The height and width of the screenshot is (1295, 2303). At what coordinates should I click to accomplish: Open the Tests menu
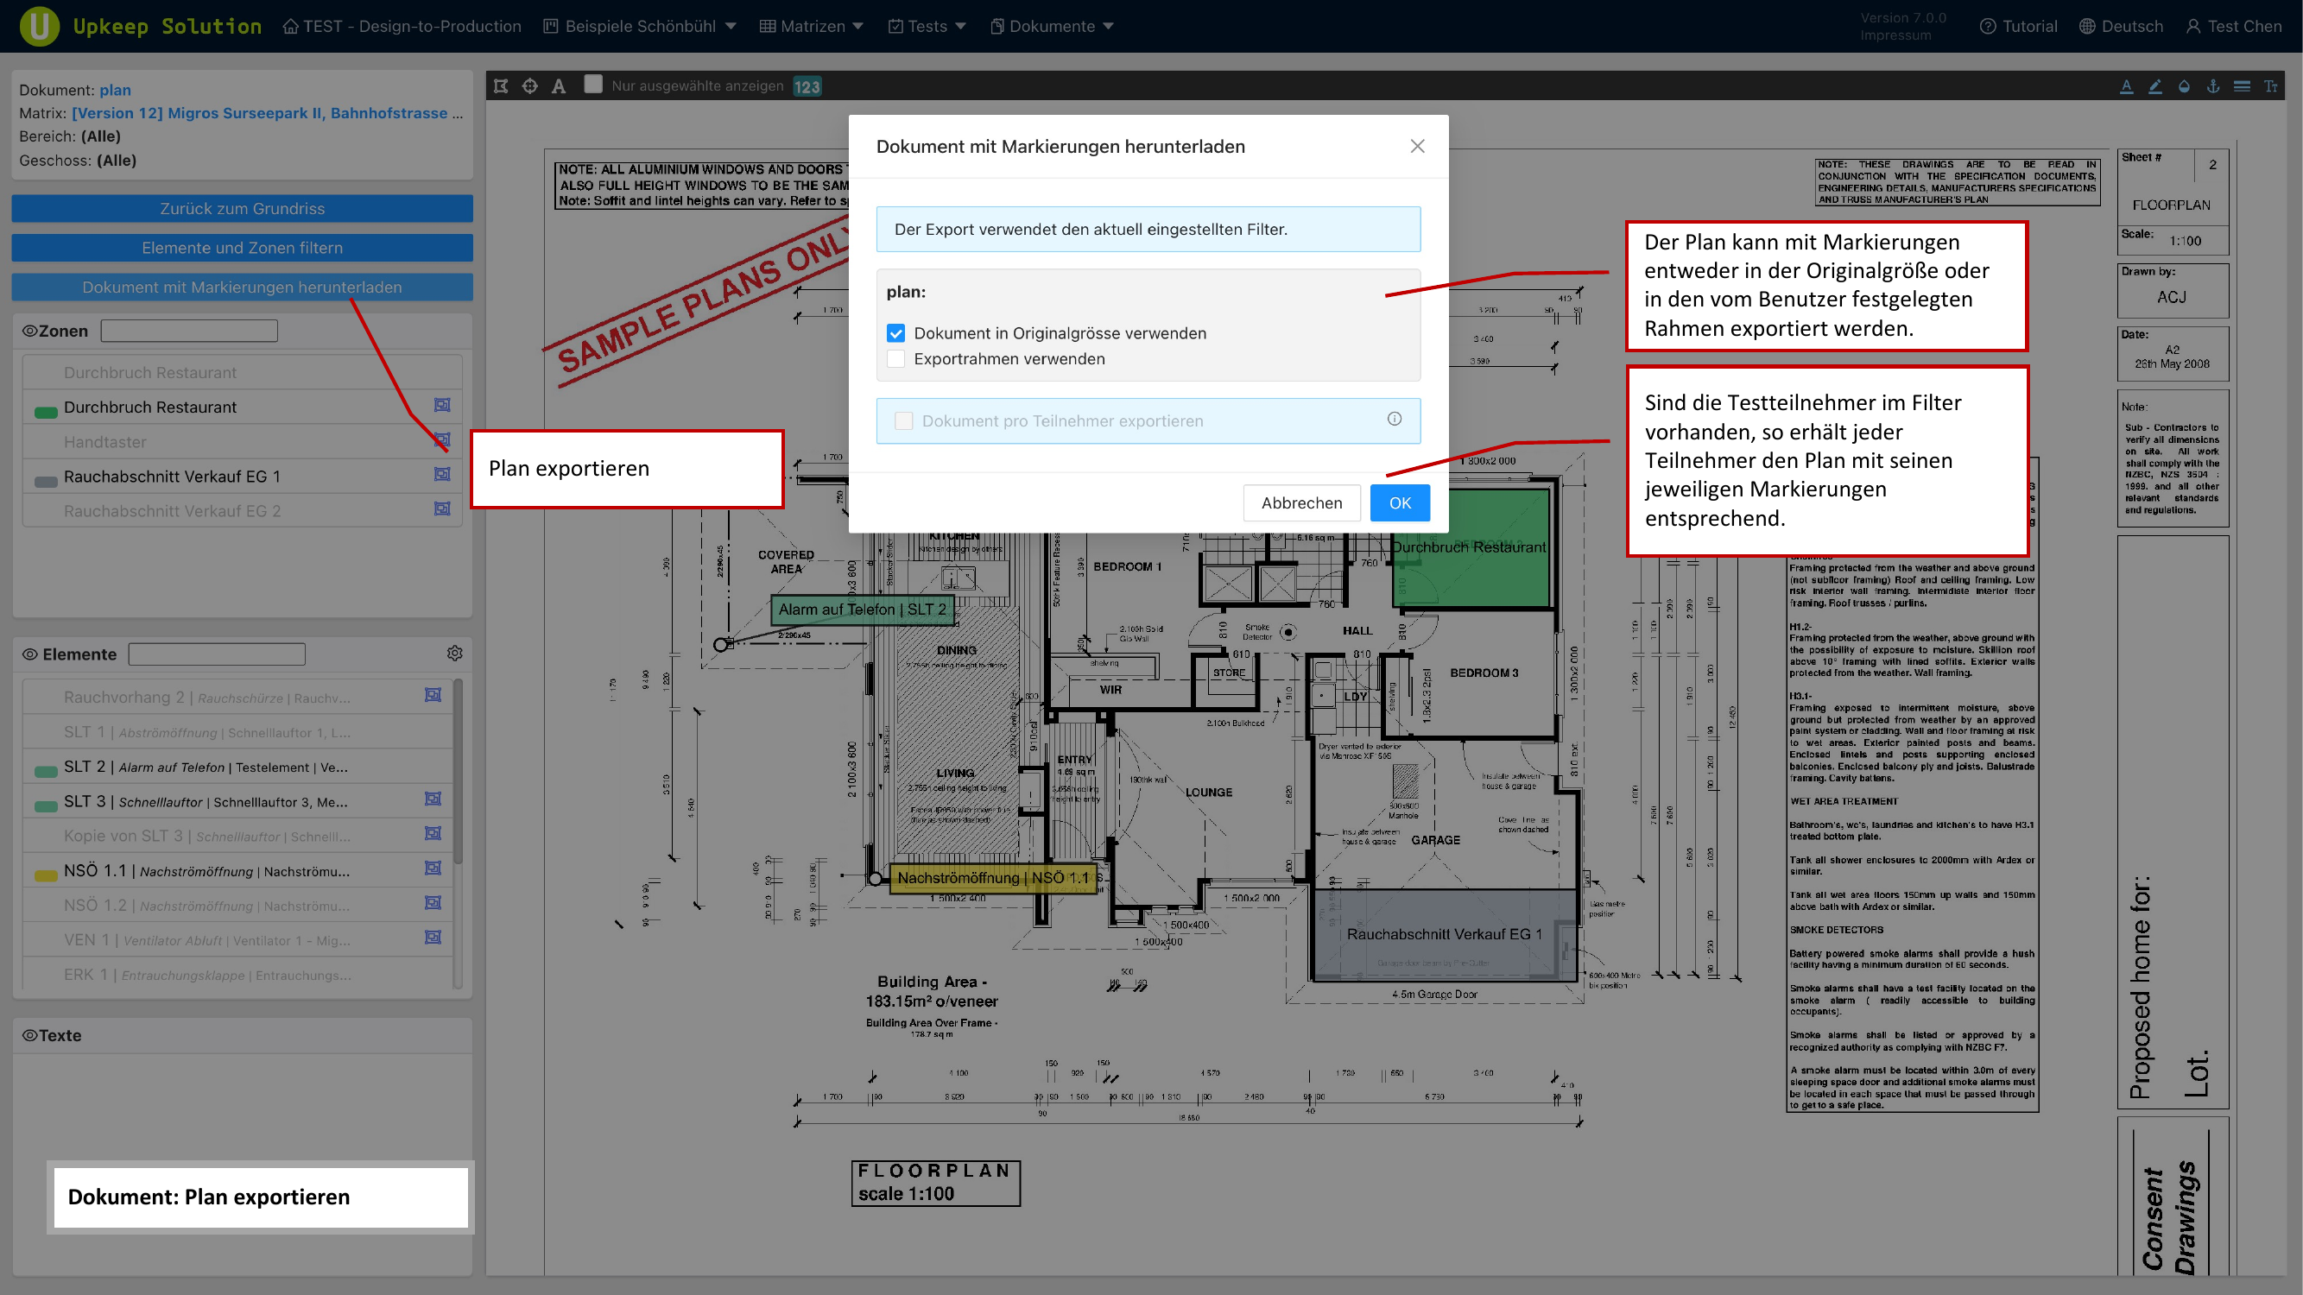927,26
